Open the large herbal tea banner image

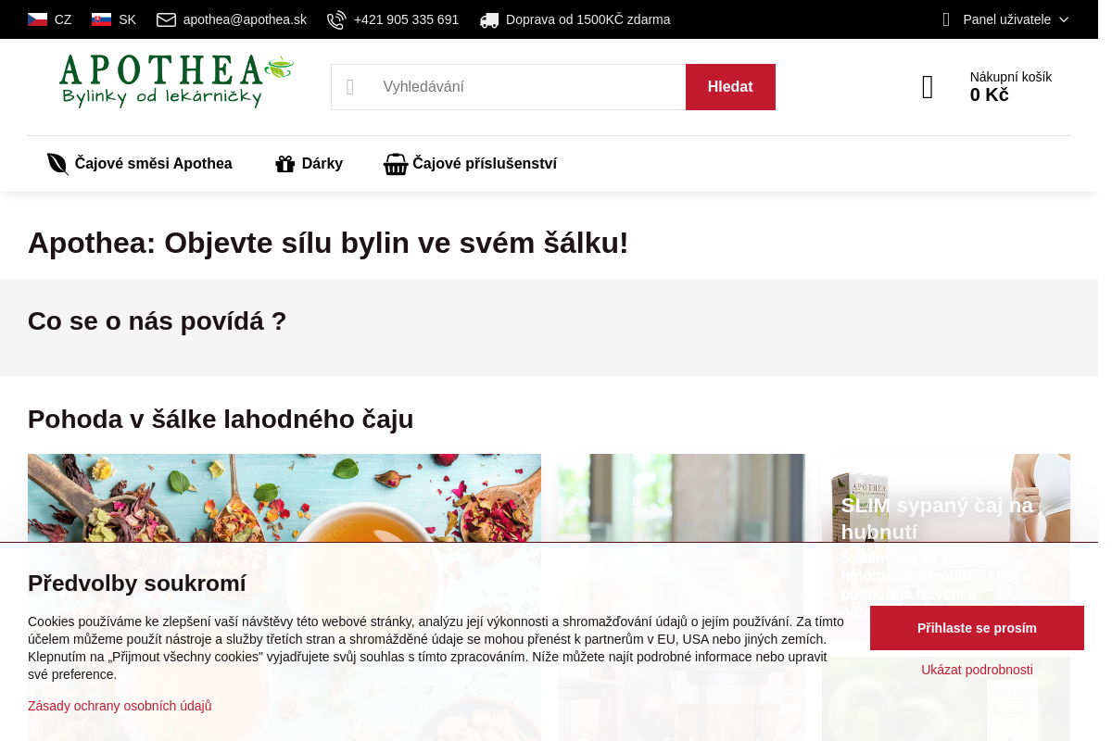coord(284,597)
